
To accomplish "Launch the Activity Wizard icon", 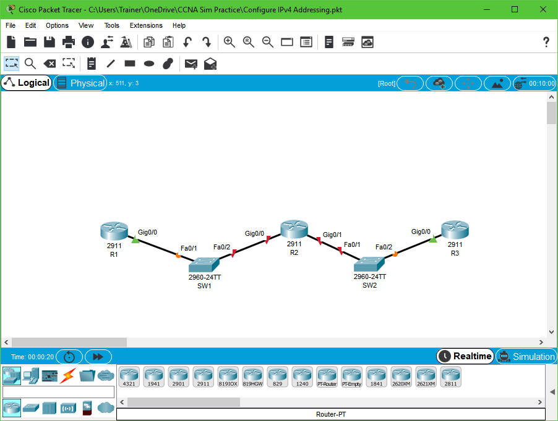I will pyautogui.click(x=107, y=42).
